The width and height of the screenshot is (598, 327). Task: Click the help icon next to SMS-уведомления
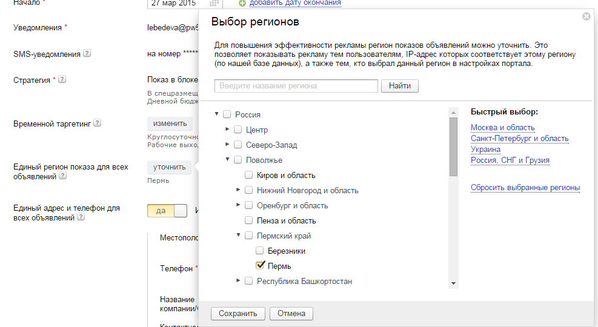87,53
